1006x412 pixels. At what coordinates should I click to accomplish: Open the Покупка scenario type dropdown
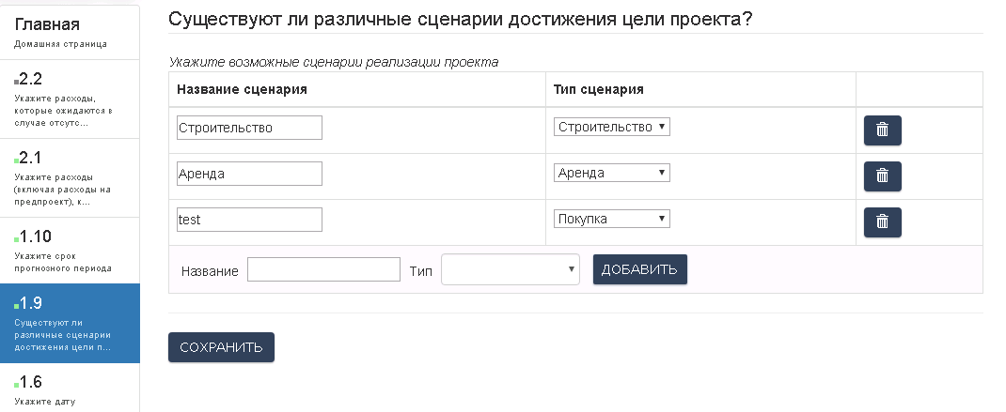click(611, 219)
